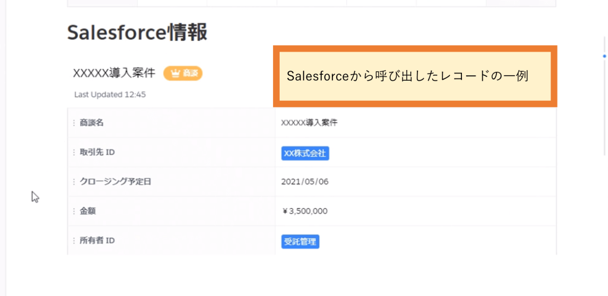Click the Last Updated 12:45 timestamp
Viewport: 608px width, 296px height.
pos(110,94)
